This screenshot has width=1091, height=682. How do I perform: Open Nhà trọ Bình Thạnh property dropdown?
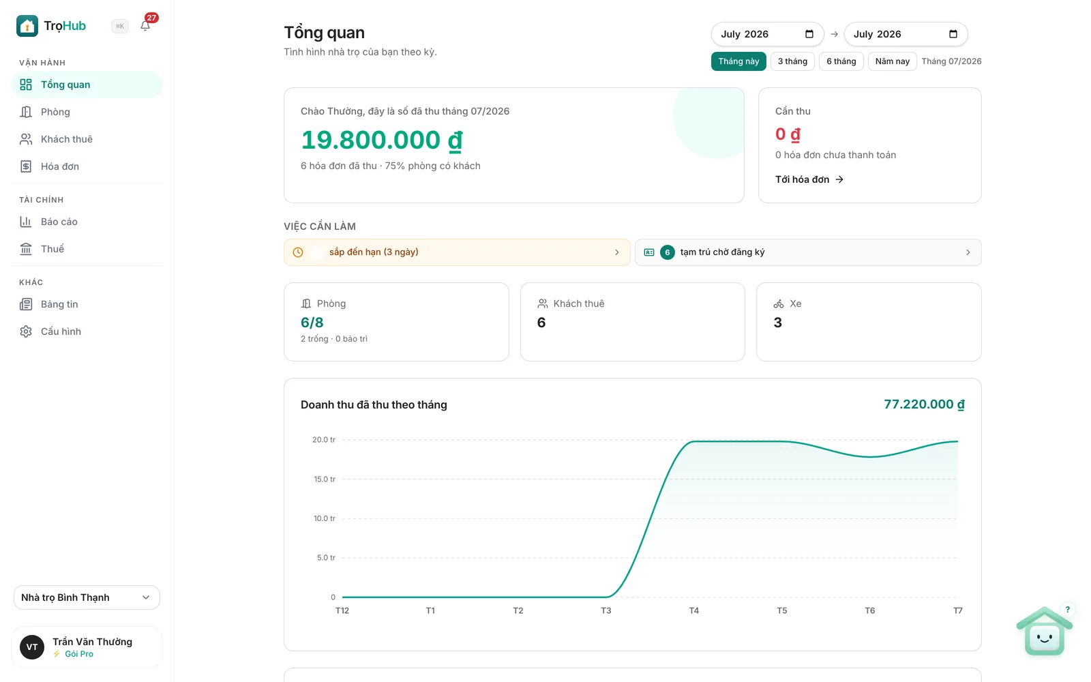coord(87,597)
